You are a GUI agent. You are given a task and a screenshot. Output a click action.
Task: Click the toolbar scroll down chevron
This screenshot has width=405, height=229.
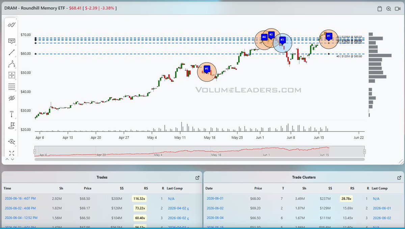point(13,159)
